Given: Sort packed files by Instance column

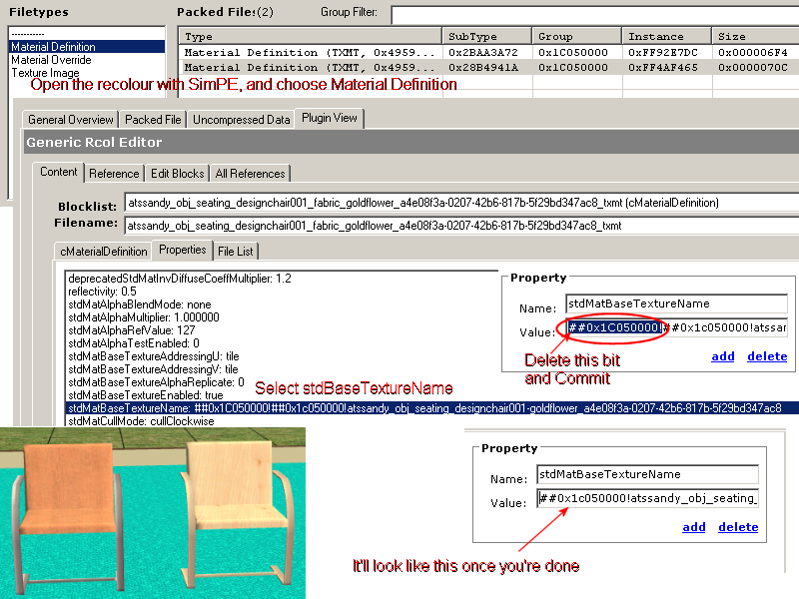Looking at the screenshot, I should [x=666, y=37].
